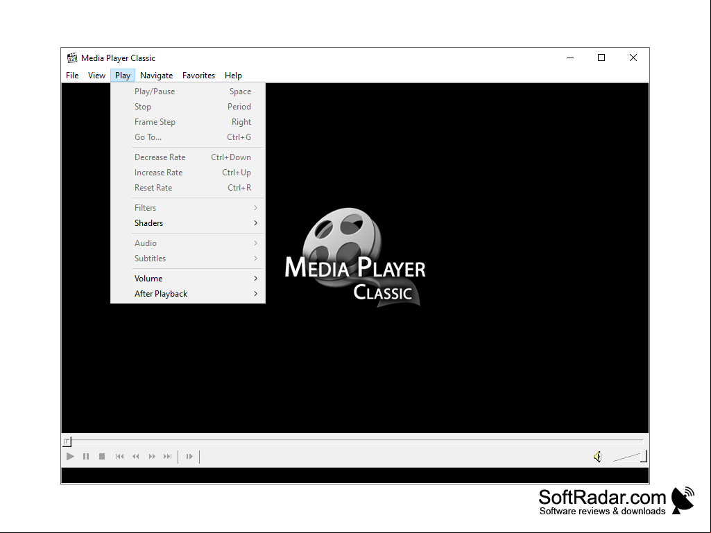711x533 pixels.
Task: Click the seek bar handle
Action: [67, 441]
